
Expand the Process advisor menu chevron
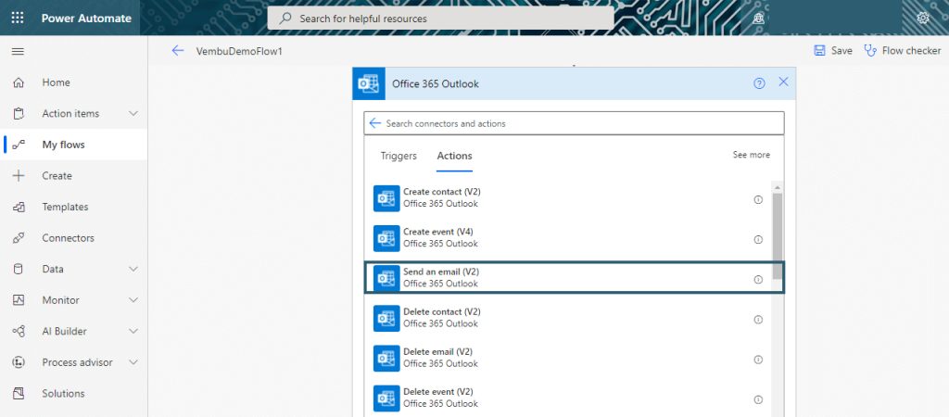[x=133, y=362]
